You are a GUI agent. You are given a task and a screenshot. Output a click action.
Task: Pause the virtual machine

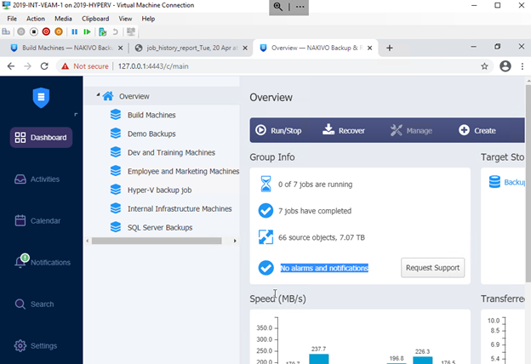pos(75,31)
